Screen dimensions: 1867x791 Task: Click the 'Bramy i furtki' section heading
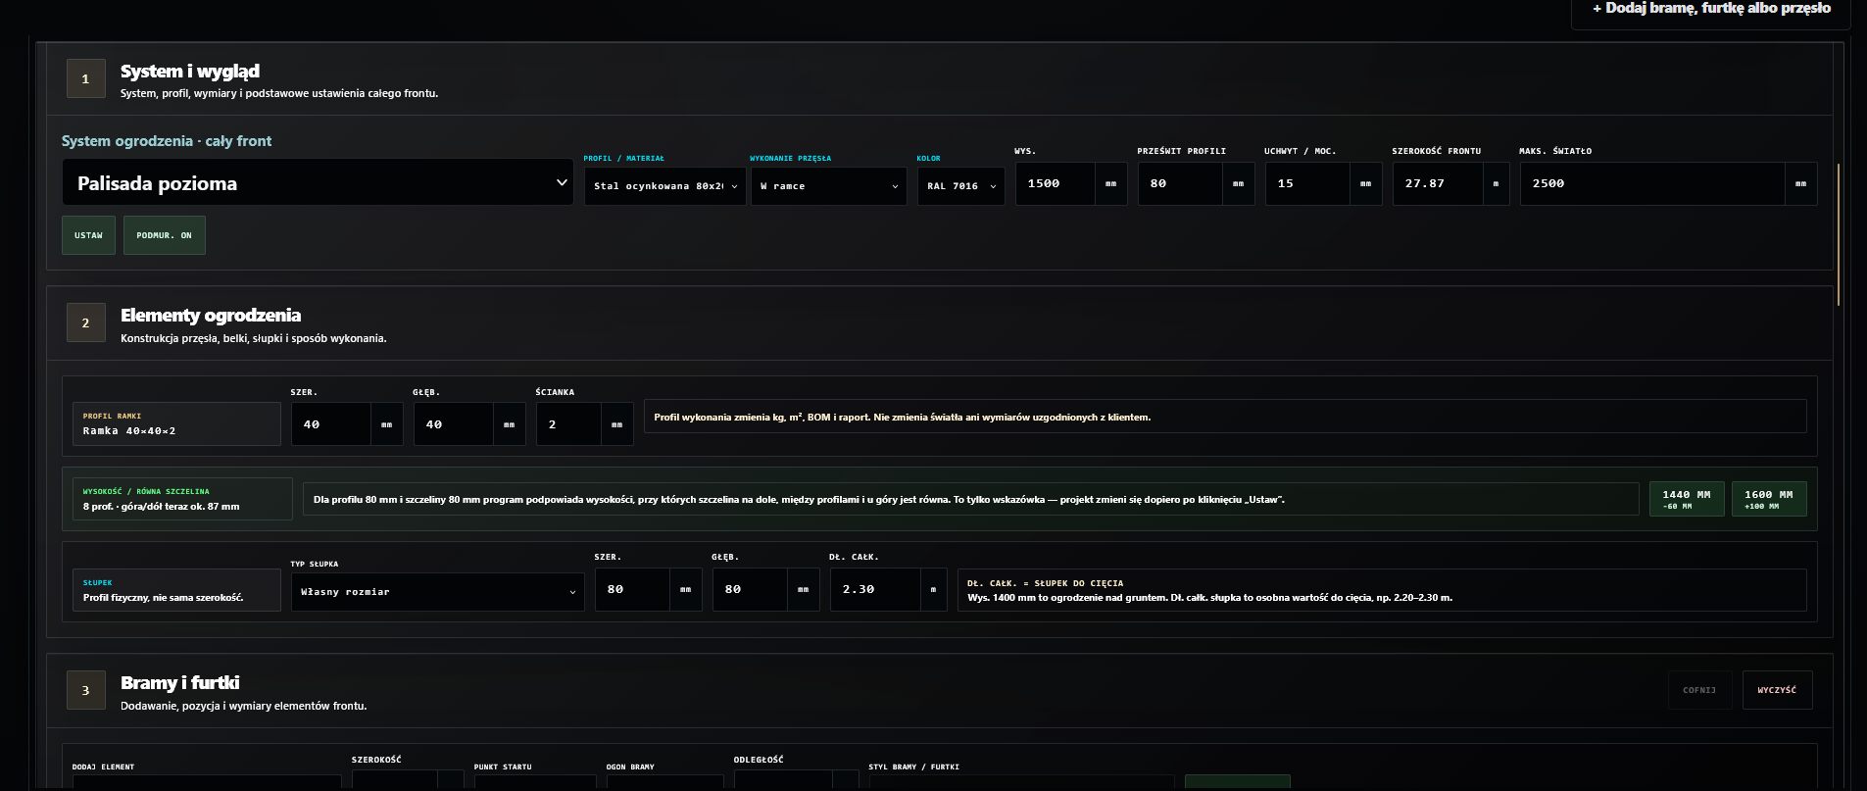coord(180,682)
